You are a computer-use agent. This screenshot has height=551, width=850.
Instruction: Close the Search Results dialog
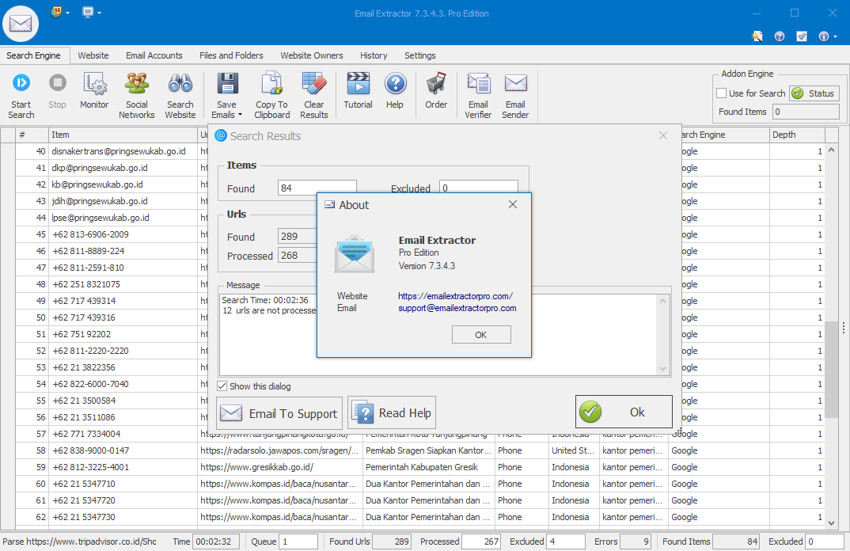coord(663,135)
